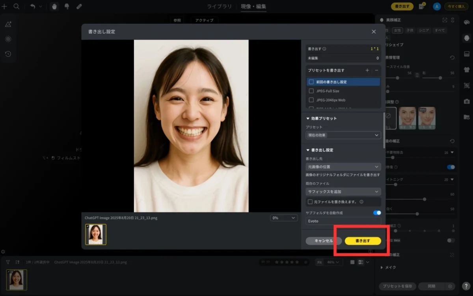Open the 既存のファイル サフィックスを追加 dropdown
The width and height of the screenshot is (473, 296).
(x=343, y=192)
